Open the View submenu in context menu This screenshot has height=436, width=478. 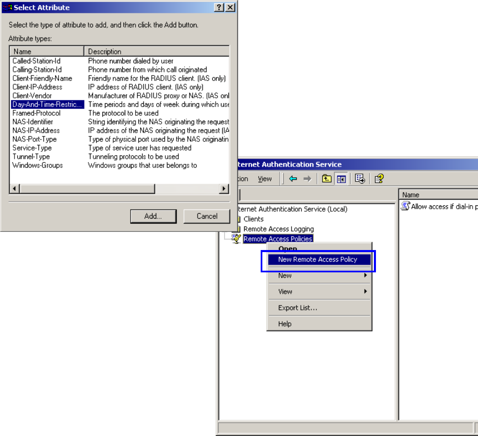pyautogui.click(x=319, y=291)
